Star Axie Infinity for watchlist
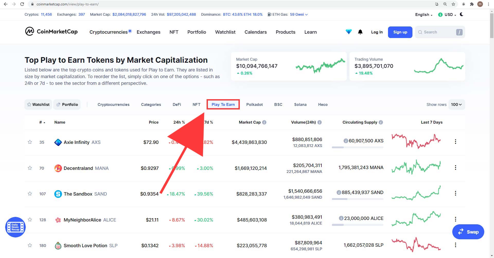The image size is (494, 258). [x=30, y=142]
